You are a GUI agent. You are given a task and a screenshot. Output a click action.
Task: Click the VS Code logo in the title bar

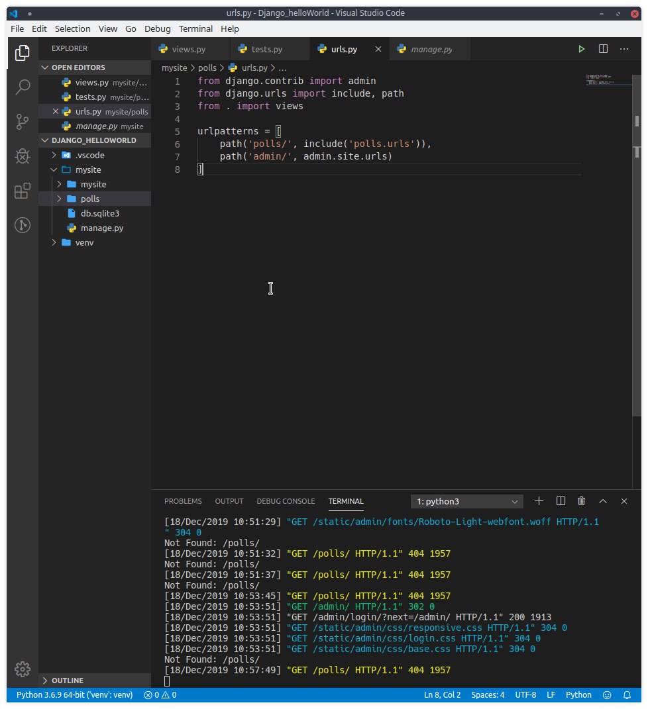tap(13, 13)
